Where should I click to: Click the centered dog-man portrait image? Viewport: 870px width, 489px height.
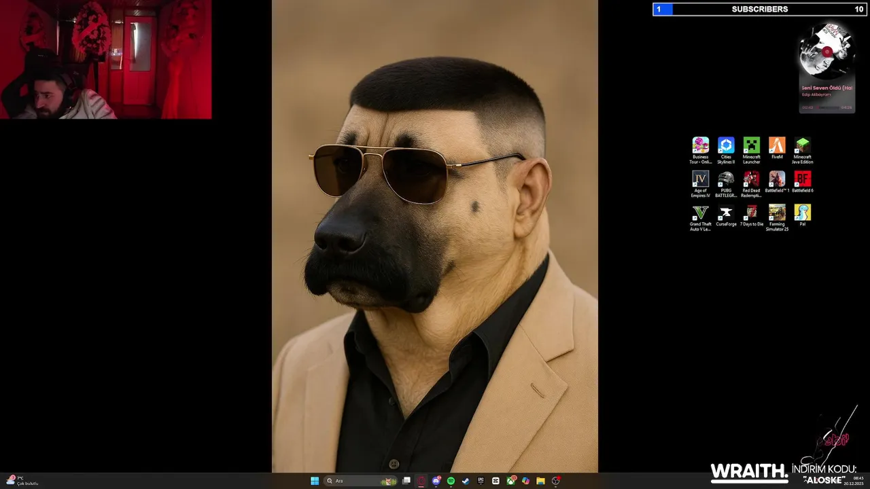pyautogui.click(x=435, y=236)
